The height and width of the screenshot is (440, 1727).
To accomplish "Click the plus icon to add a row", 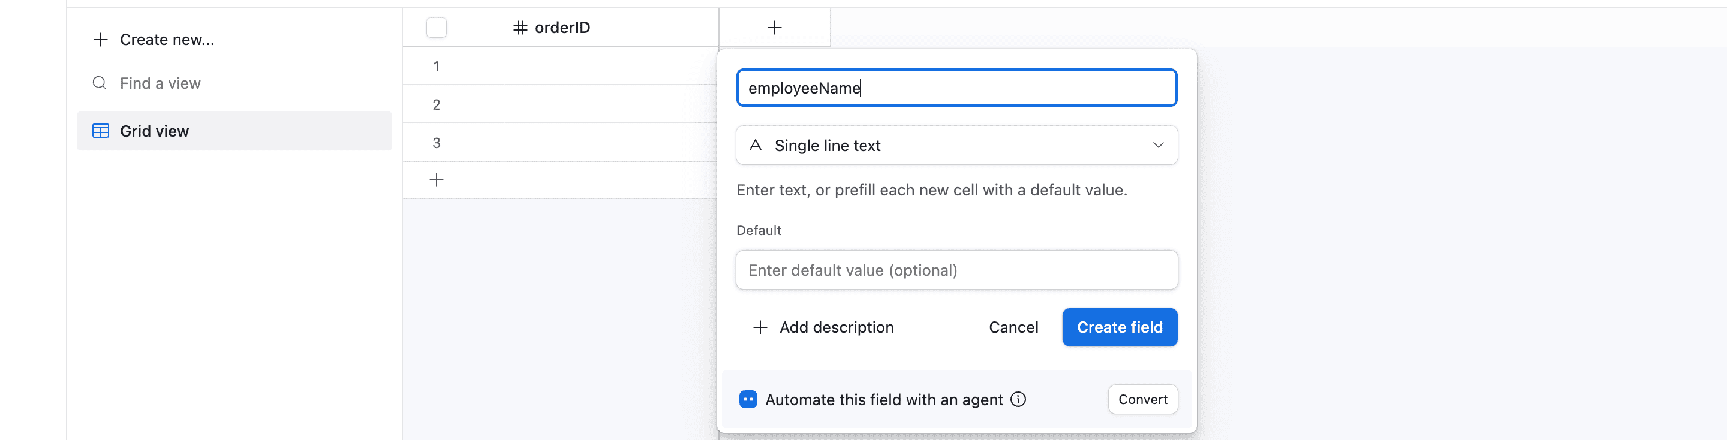I will click(x=437, y=179).
